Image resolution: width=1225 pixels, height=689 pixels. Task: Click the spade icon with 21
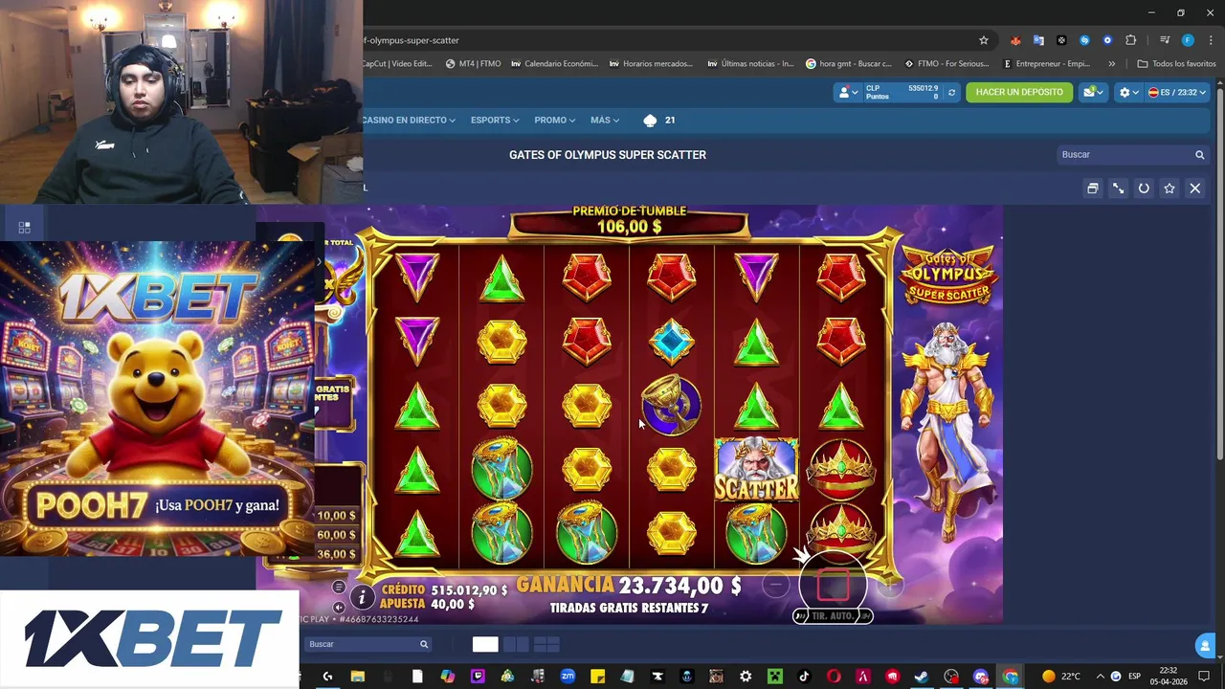659,121
